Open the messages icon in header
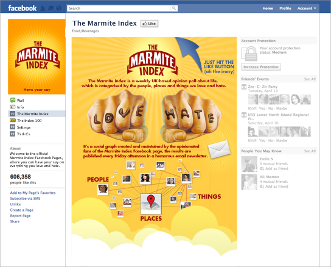Viewport: 331px width, 267px height. click(51, 9)
